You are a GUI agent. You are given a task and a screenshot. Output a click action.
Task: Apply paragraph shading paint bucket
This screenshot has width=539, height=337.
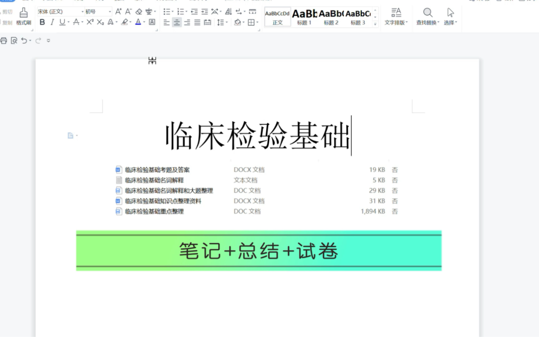click(x=238, y=22)
